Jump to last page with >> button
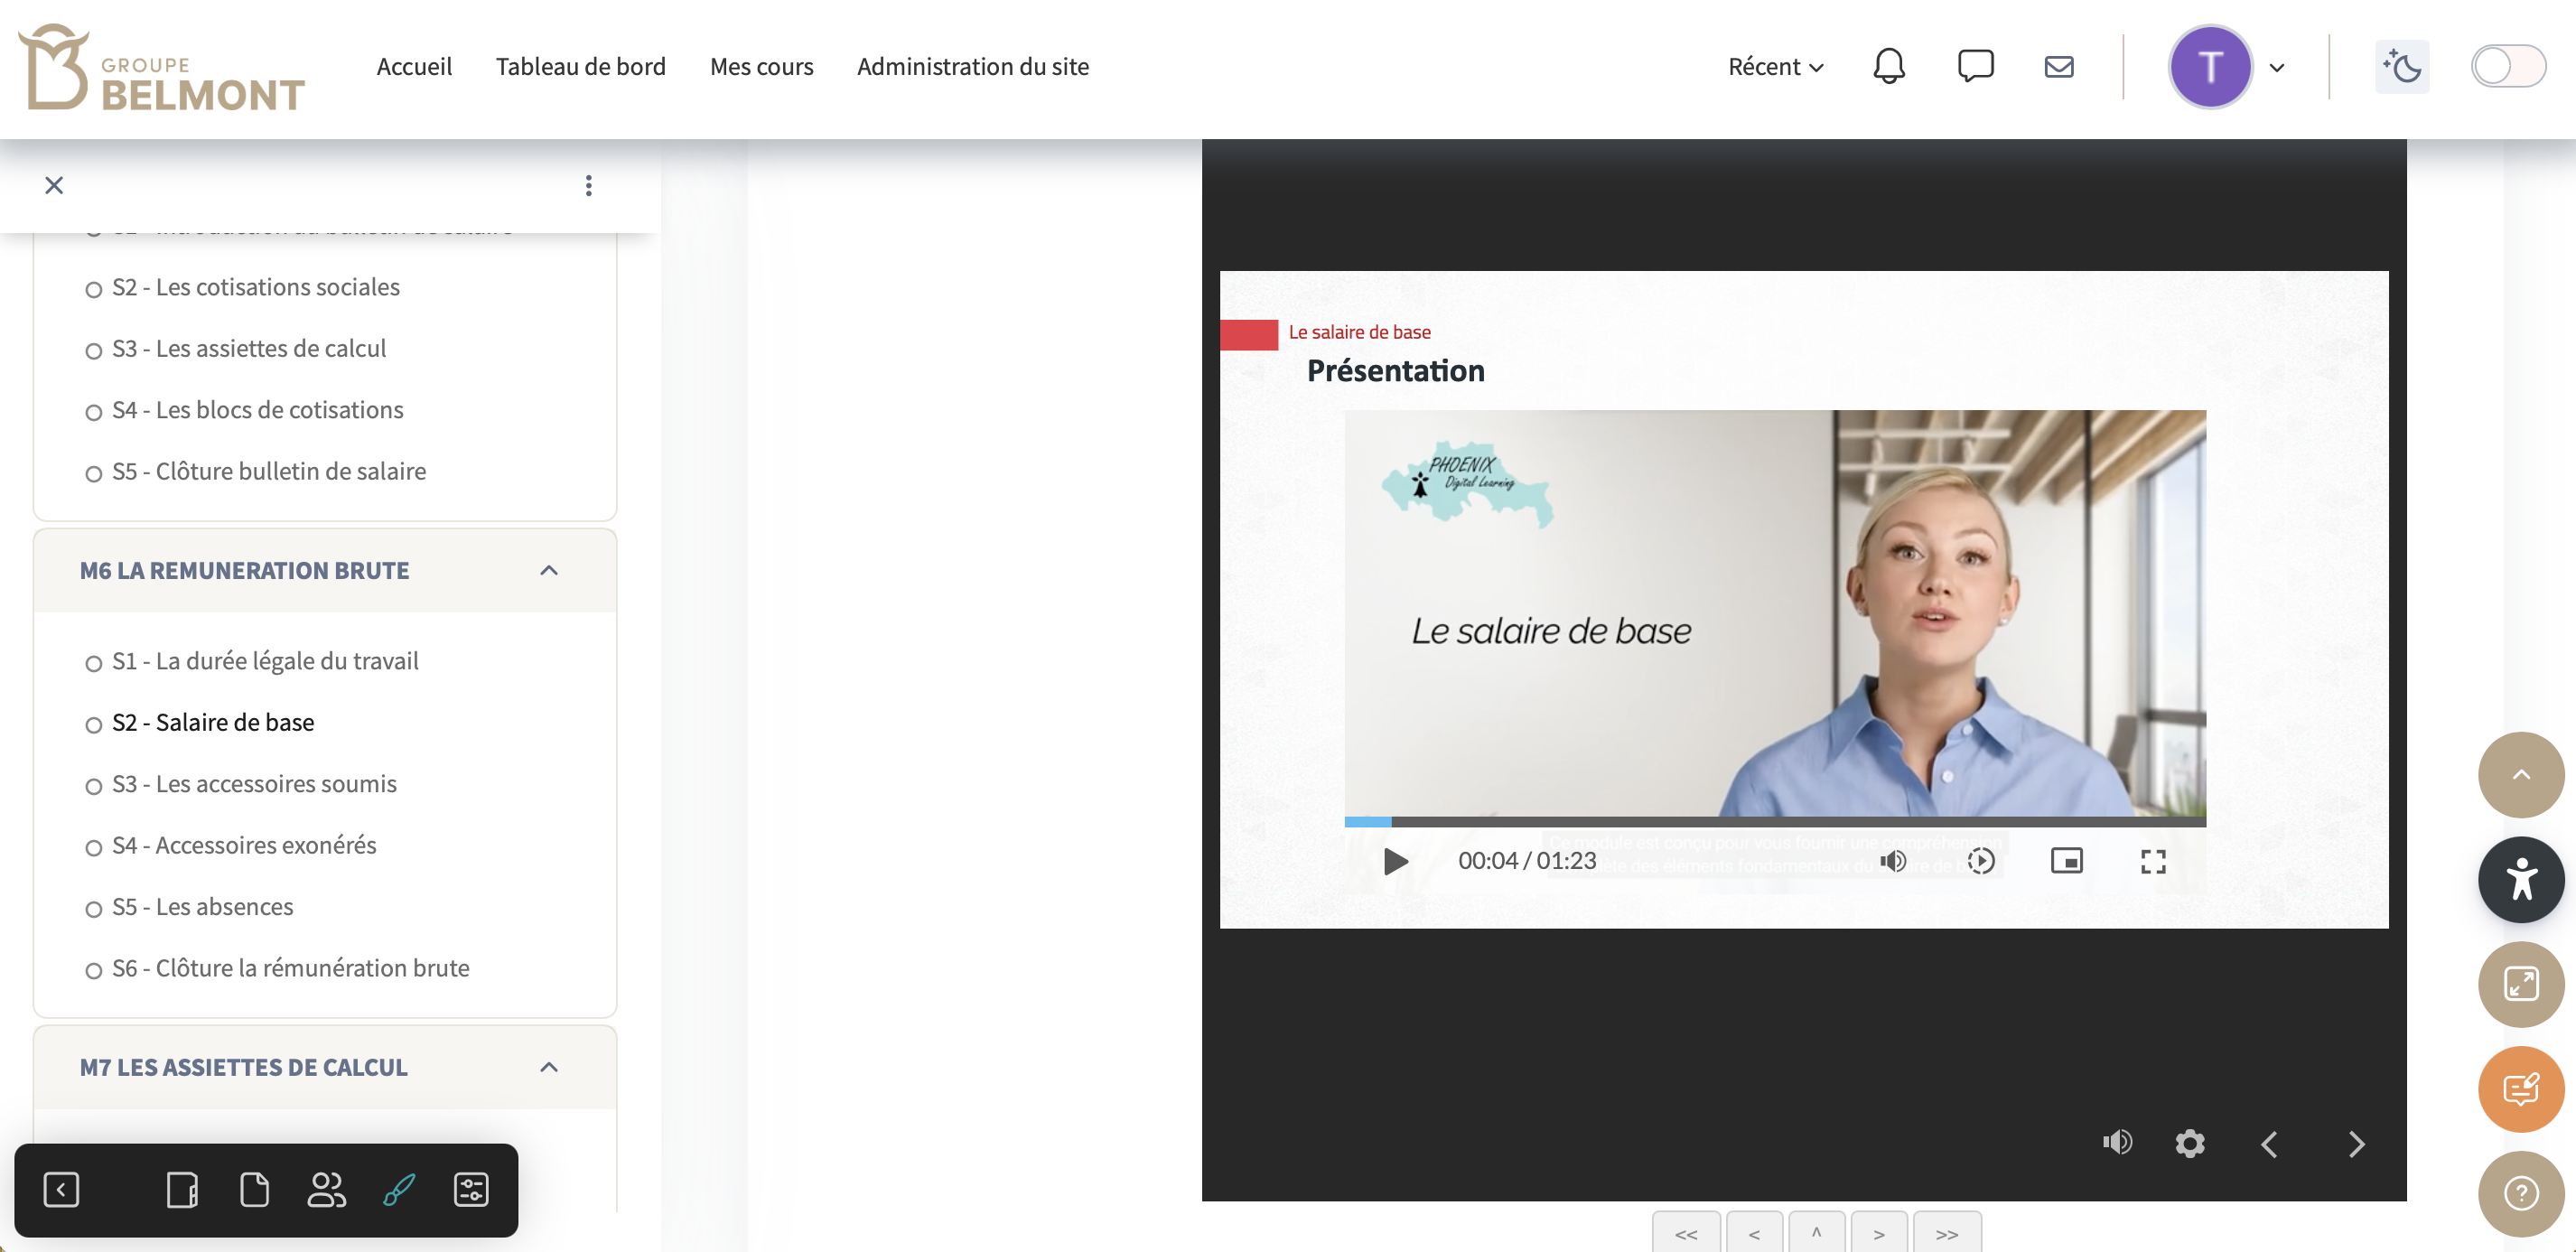The image size is (2576, 1252). (x=1946, y=1233)
